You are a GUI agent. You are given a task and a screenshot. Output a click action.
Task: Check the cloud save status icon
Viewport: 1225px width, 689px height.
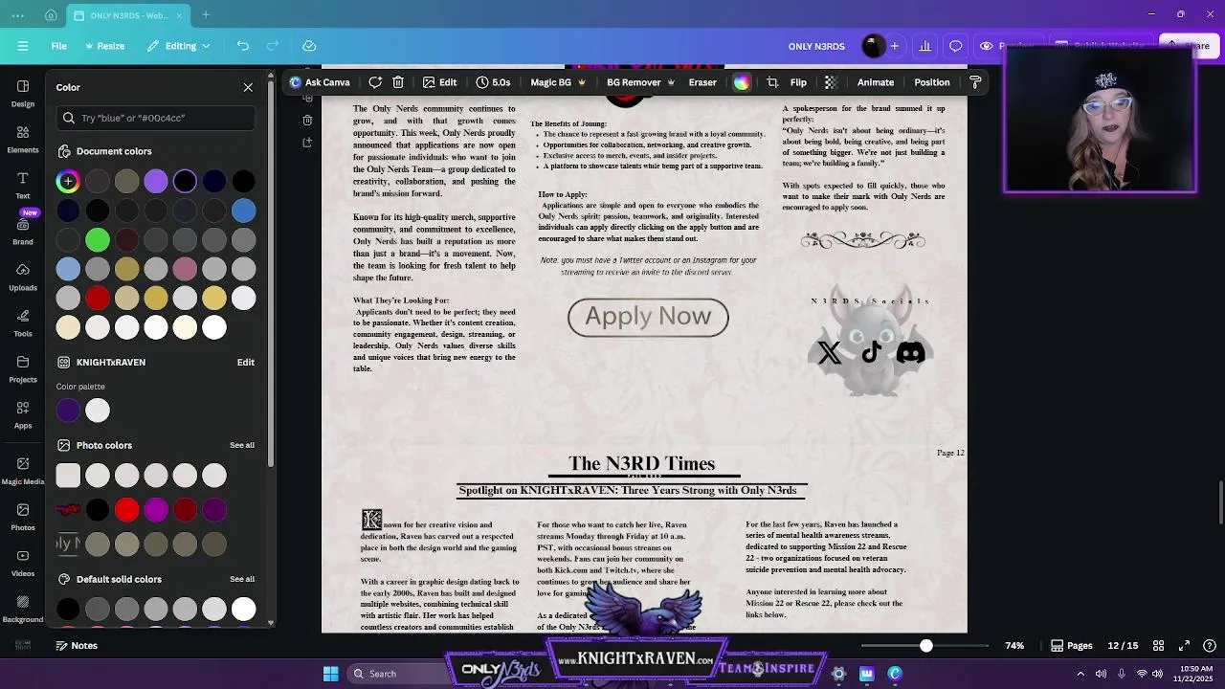tap(309, 46)
